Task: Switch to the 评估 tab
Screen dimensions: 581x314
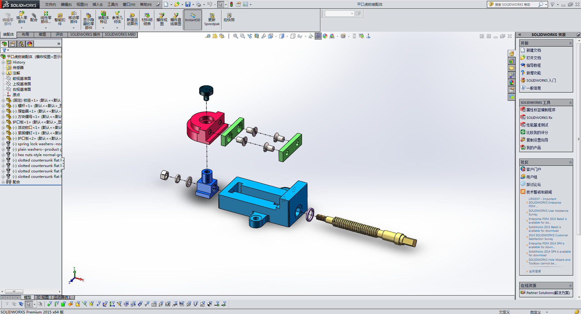Action: (x=59, y=34)
